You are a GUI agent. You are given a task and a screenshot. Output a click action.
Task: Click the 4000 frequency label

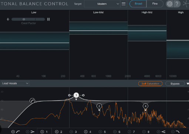coord(147,76)
